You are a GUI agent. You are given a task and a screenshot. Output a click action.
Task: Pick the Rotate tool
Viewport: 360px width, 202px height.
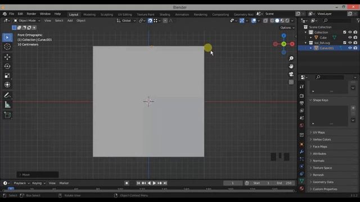(7, 66)
